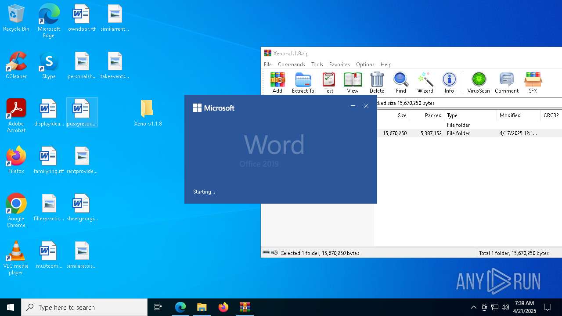Viewport: 562px width, 316px height.
Task: Click the VirusScan toolbar icon
Action: pyautogui.click(x=479, y=83)
